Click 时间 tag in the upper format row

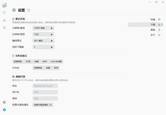(x=45, y=61)
